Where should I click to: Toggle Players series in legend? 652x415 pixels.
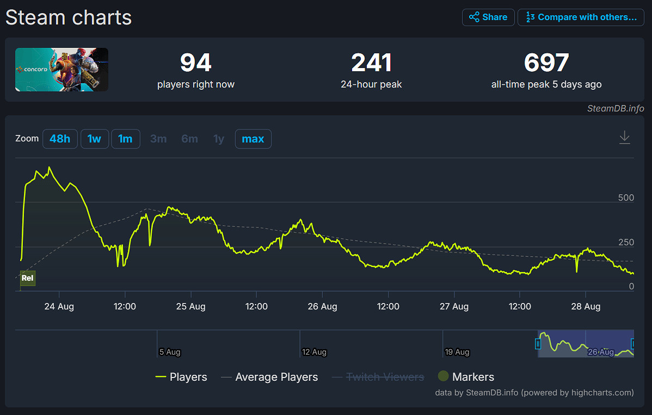pyautogui.click(x=181, y=377)
